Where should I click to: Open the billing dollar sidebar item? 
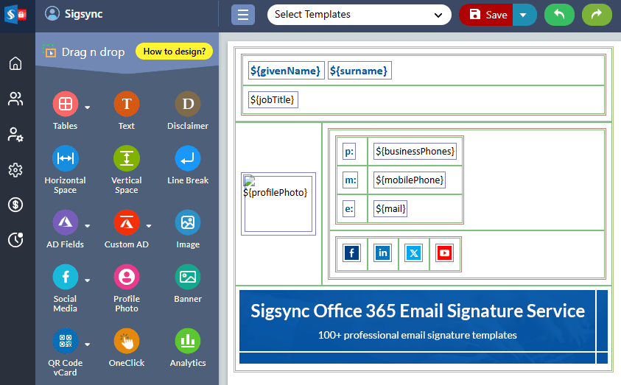pyautogui.click(x=15, y=205)
